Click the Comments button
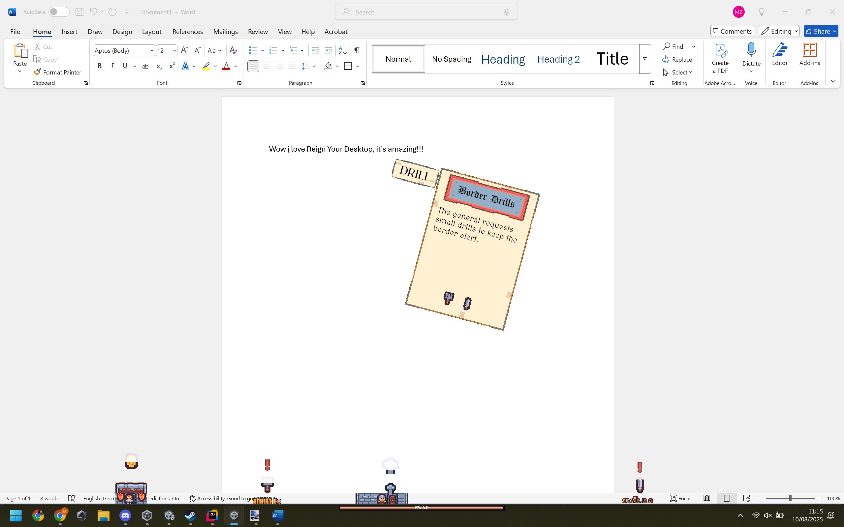Viewport: 844px width, 527px height. tap(733, 31)
